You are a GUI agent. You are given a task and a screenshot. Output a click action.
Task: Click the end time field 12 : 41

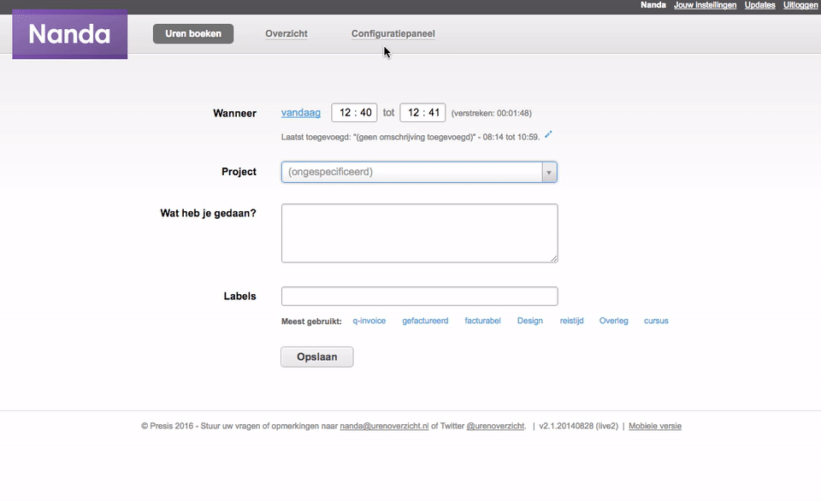[423, 113]
